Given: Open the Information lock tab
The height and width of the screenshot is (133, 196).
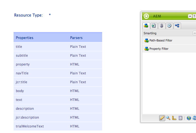Looking at the screenshot, I should pos(162,26).
